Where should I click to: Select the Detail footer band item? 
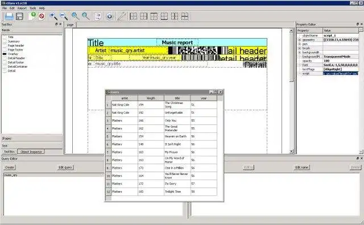click(x=16, y=63)
